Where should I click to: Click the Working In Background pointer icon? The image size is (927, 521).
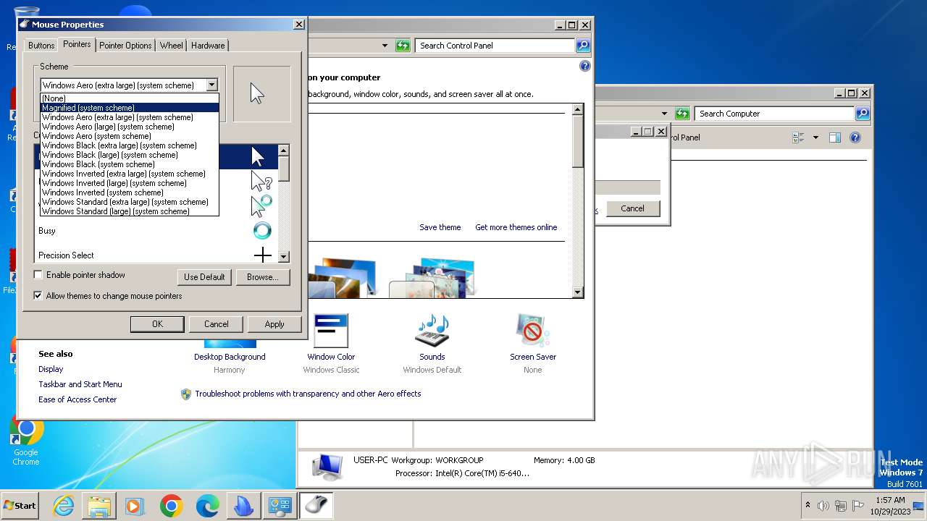261,206
